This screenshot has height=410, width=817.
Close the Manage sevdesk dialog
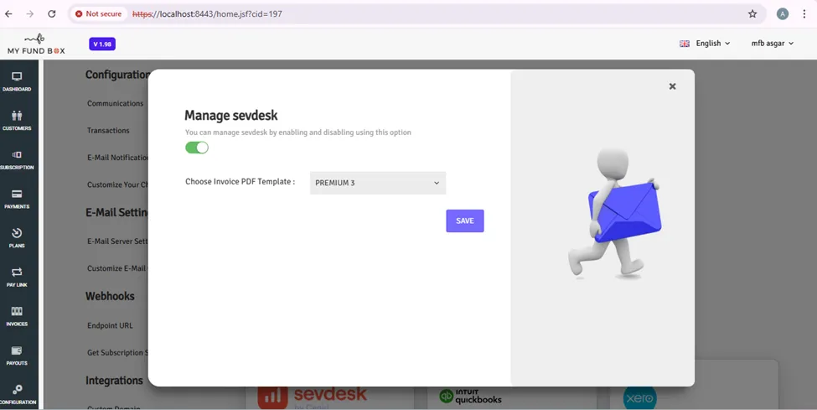(x=673, y=86)
